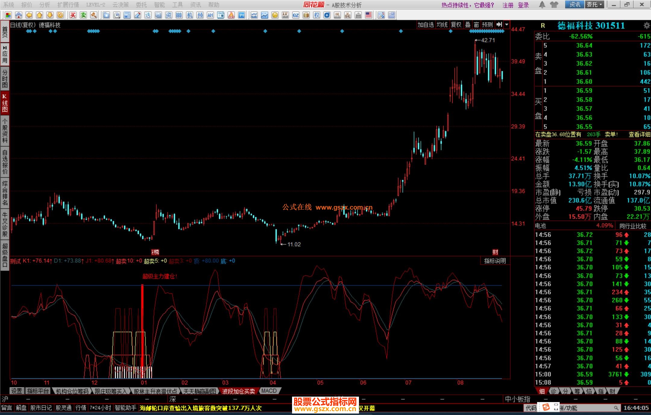
Task: Click the home toolbar icon
Action: point(19,15)
